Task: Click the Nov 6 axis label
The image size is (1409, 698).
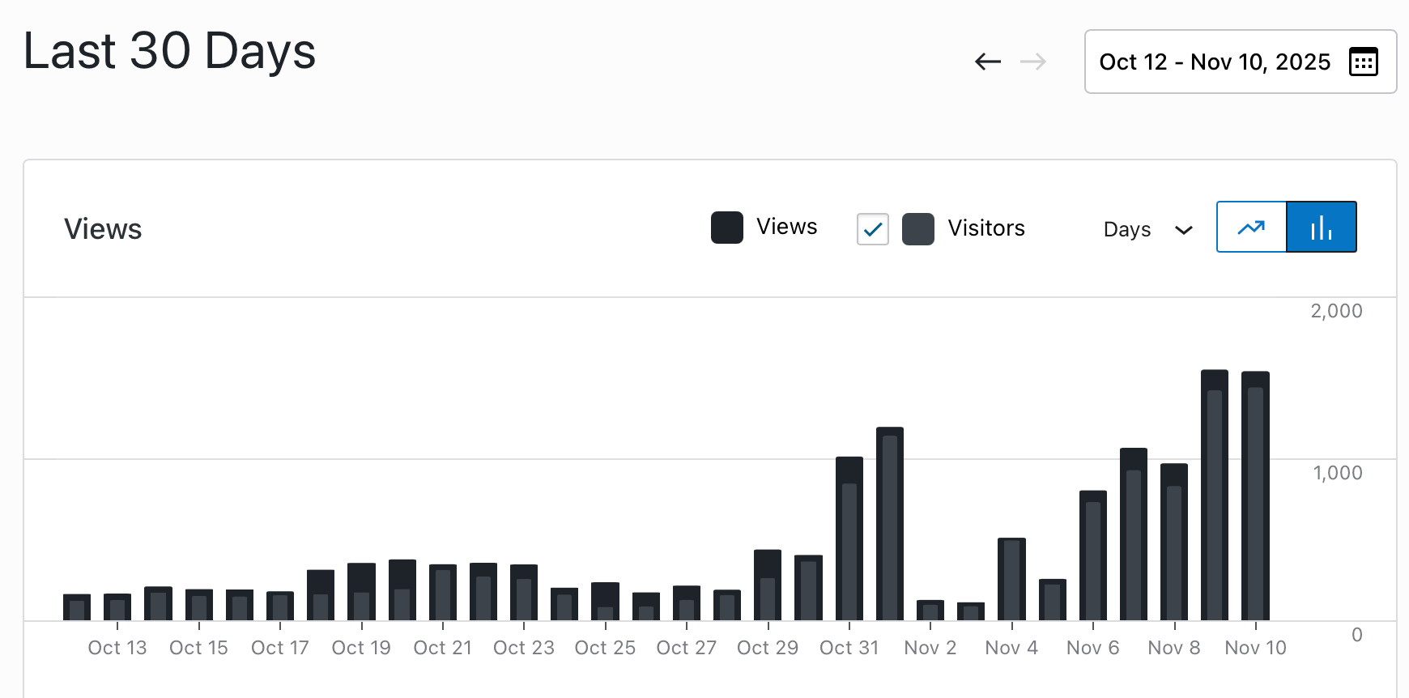Action: 1092,648
